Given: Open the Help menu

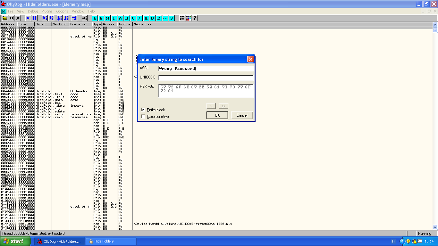Looking at the screenshot, I should click(91, 11).
